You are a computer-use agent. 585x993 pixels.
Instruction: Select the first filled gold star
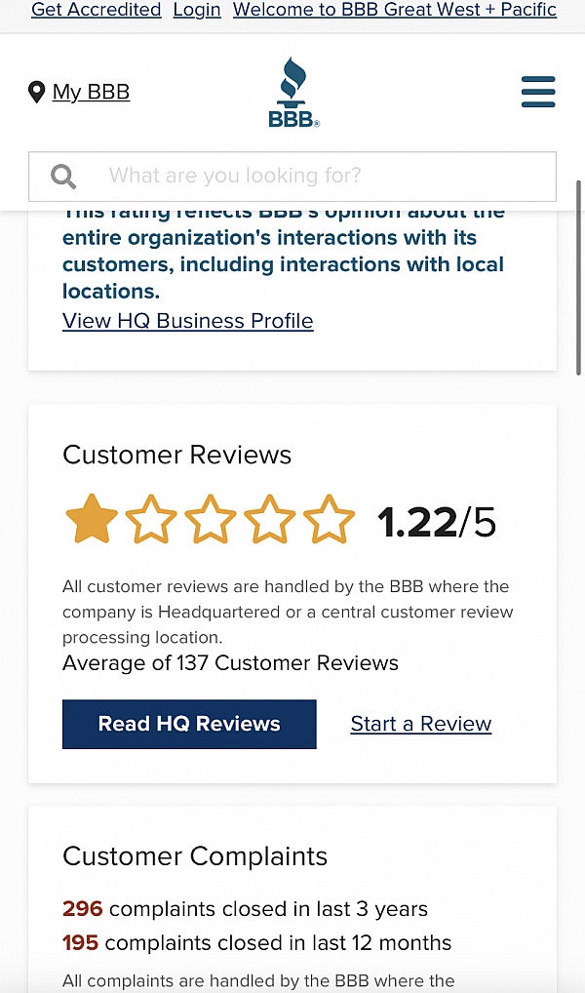92,519
